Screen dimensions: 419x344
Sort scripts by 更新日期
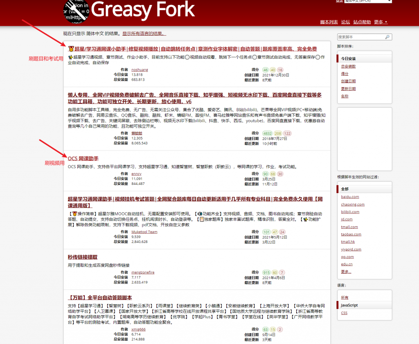[x=348, y=89]
